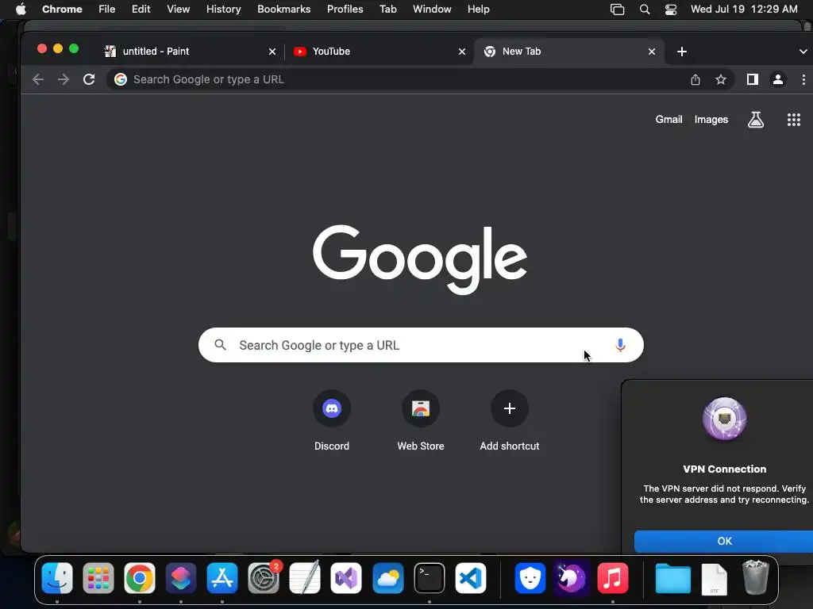
Task: Open Search Labs flask icon
Action: click(x=756, y=120)
